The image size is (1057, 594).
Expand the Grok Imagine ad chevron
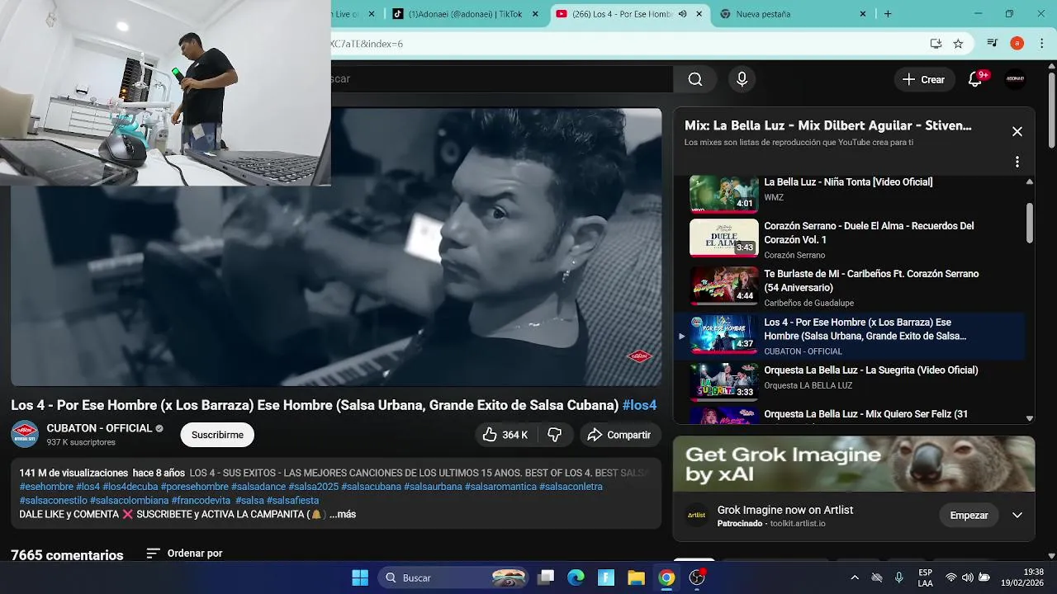(1017, 515)
